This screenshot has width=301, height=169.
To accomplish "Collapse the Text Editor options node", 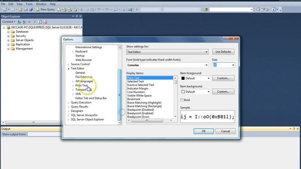I will 69,69.
